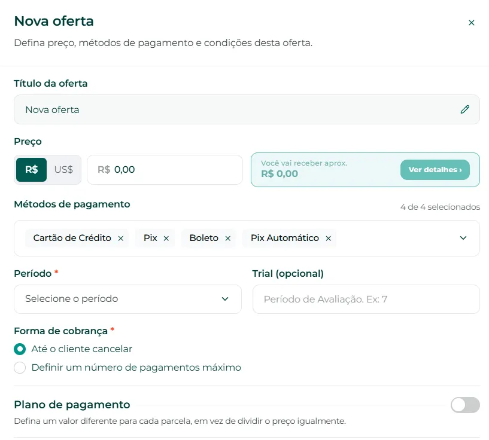Remove Pix Automático payment method
Image resolution: width=489 pixels, height=440 pixels.
(x=329, y=239)
